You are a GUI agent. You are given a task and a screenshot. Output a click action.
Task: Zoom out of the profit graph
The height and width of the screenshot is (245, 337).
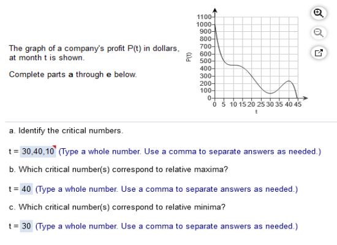tap(319, 33)
